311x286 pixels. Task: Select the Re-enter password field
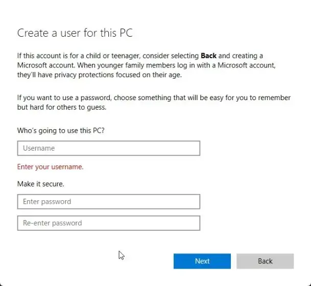tap(108, 223)
